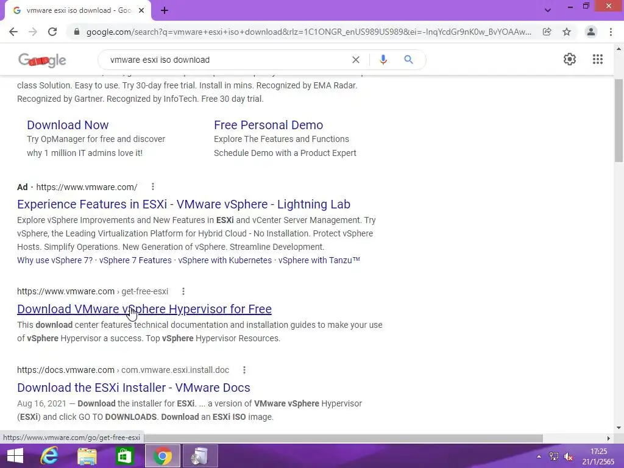Click the forward navigation arrow

[33, 32]
